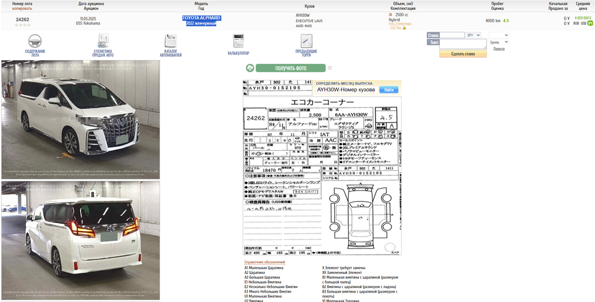Click the Каталог автомобилей label
Image resolution: width=595 pixels, height=302 pixels.
171,53
